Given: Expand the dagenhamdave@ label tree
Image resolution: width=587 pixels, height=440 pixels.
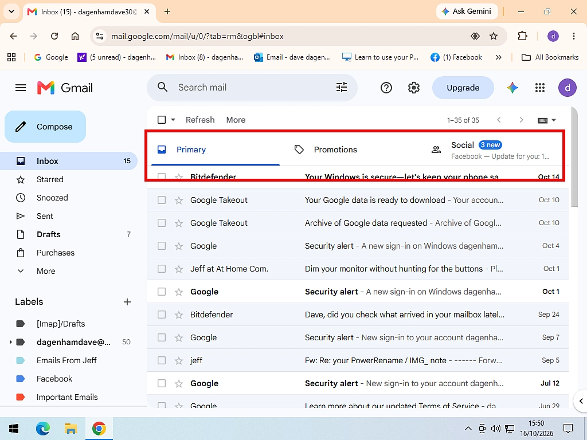Looking at the screenshot, I should pyautogui.click(x=10, y=342).
